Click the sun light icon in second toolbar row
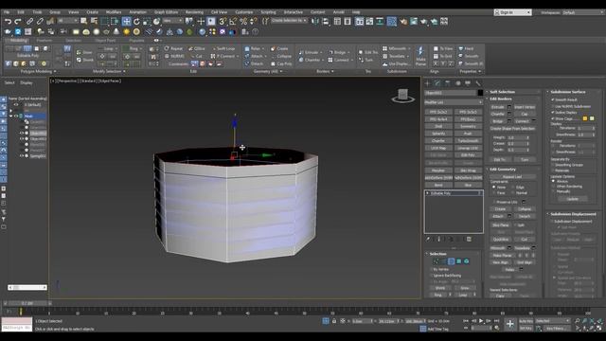This screenshot has height=341, width=606. pyautogui.click(x=126, y=31)
